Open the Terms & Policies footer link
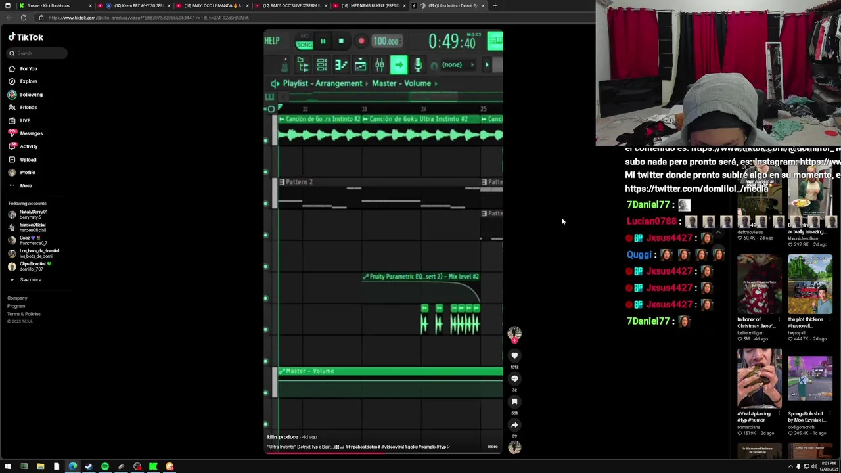Viewport: 841px width, 473px height. pyautogui.click(x=24, y=314)
